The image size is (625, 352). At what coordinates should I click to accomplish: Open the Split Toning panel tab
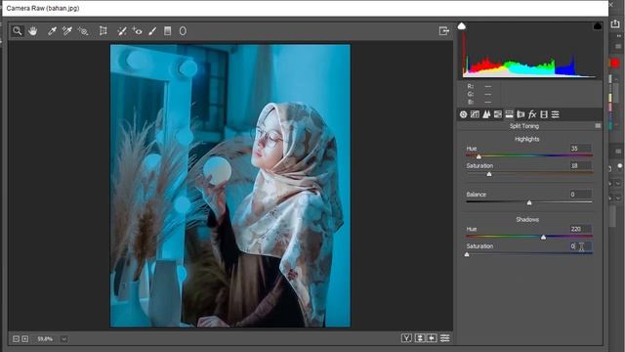click(x=509, y=114)
